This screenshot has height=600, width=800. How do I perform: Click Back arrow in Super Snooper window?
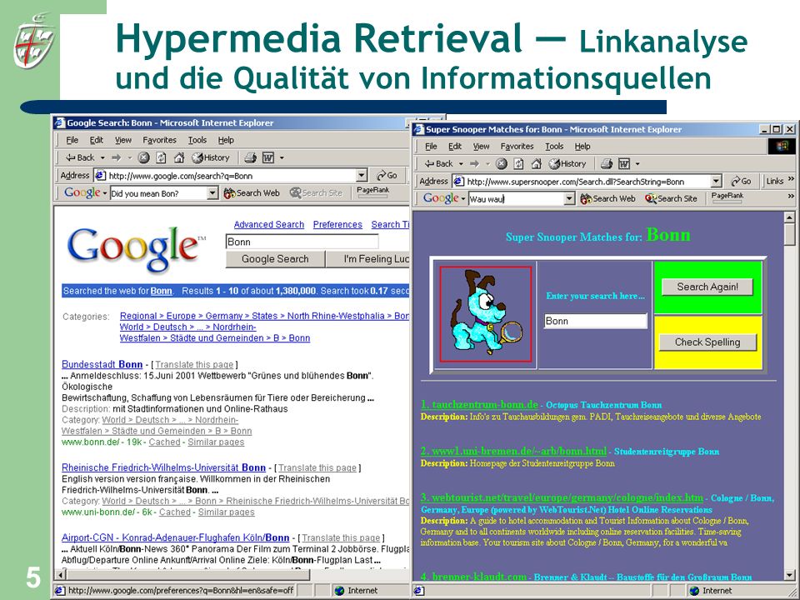click(x=439, y=164)
